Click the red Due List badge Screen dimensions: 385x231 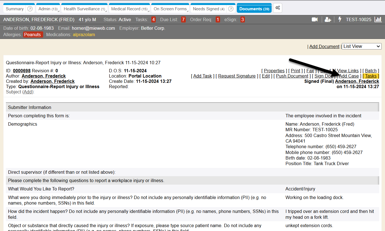click(183, 20)
